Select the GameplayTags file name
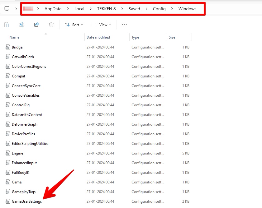The image size is (262, 208). coord(24,192)
